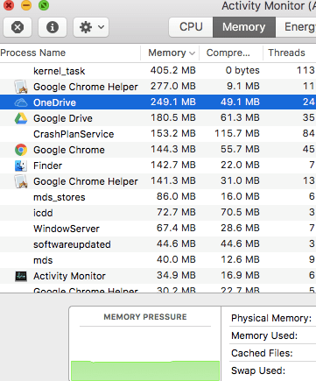Click the 180.5 MB memory value for Google Drive

click(172, 117)
